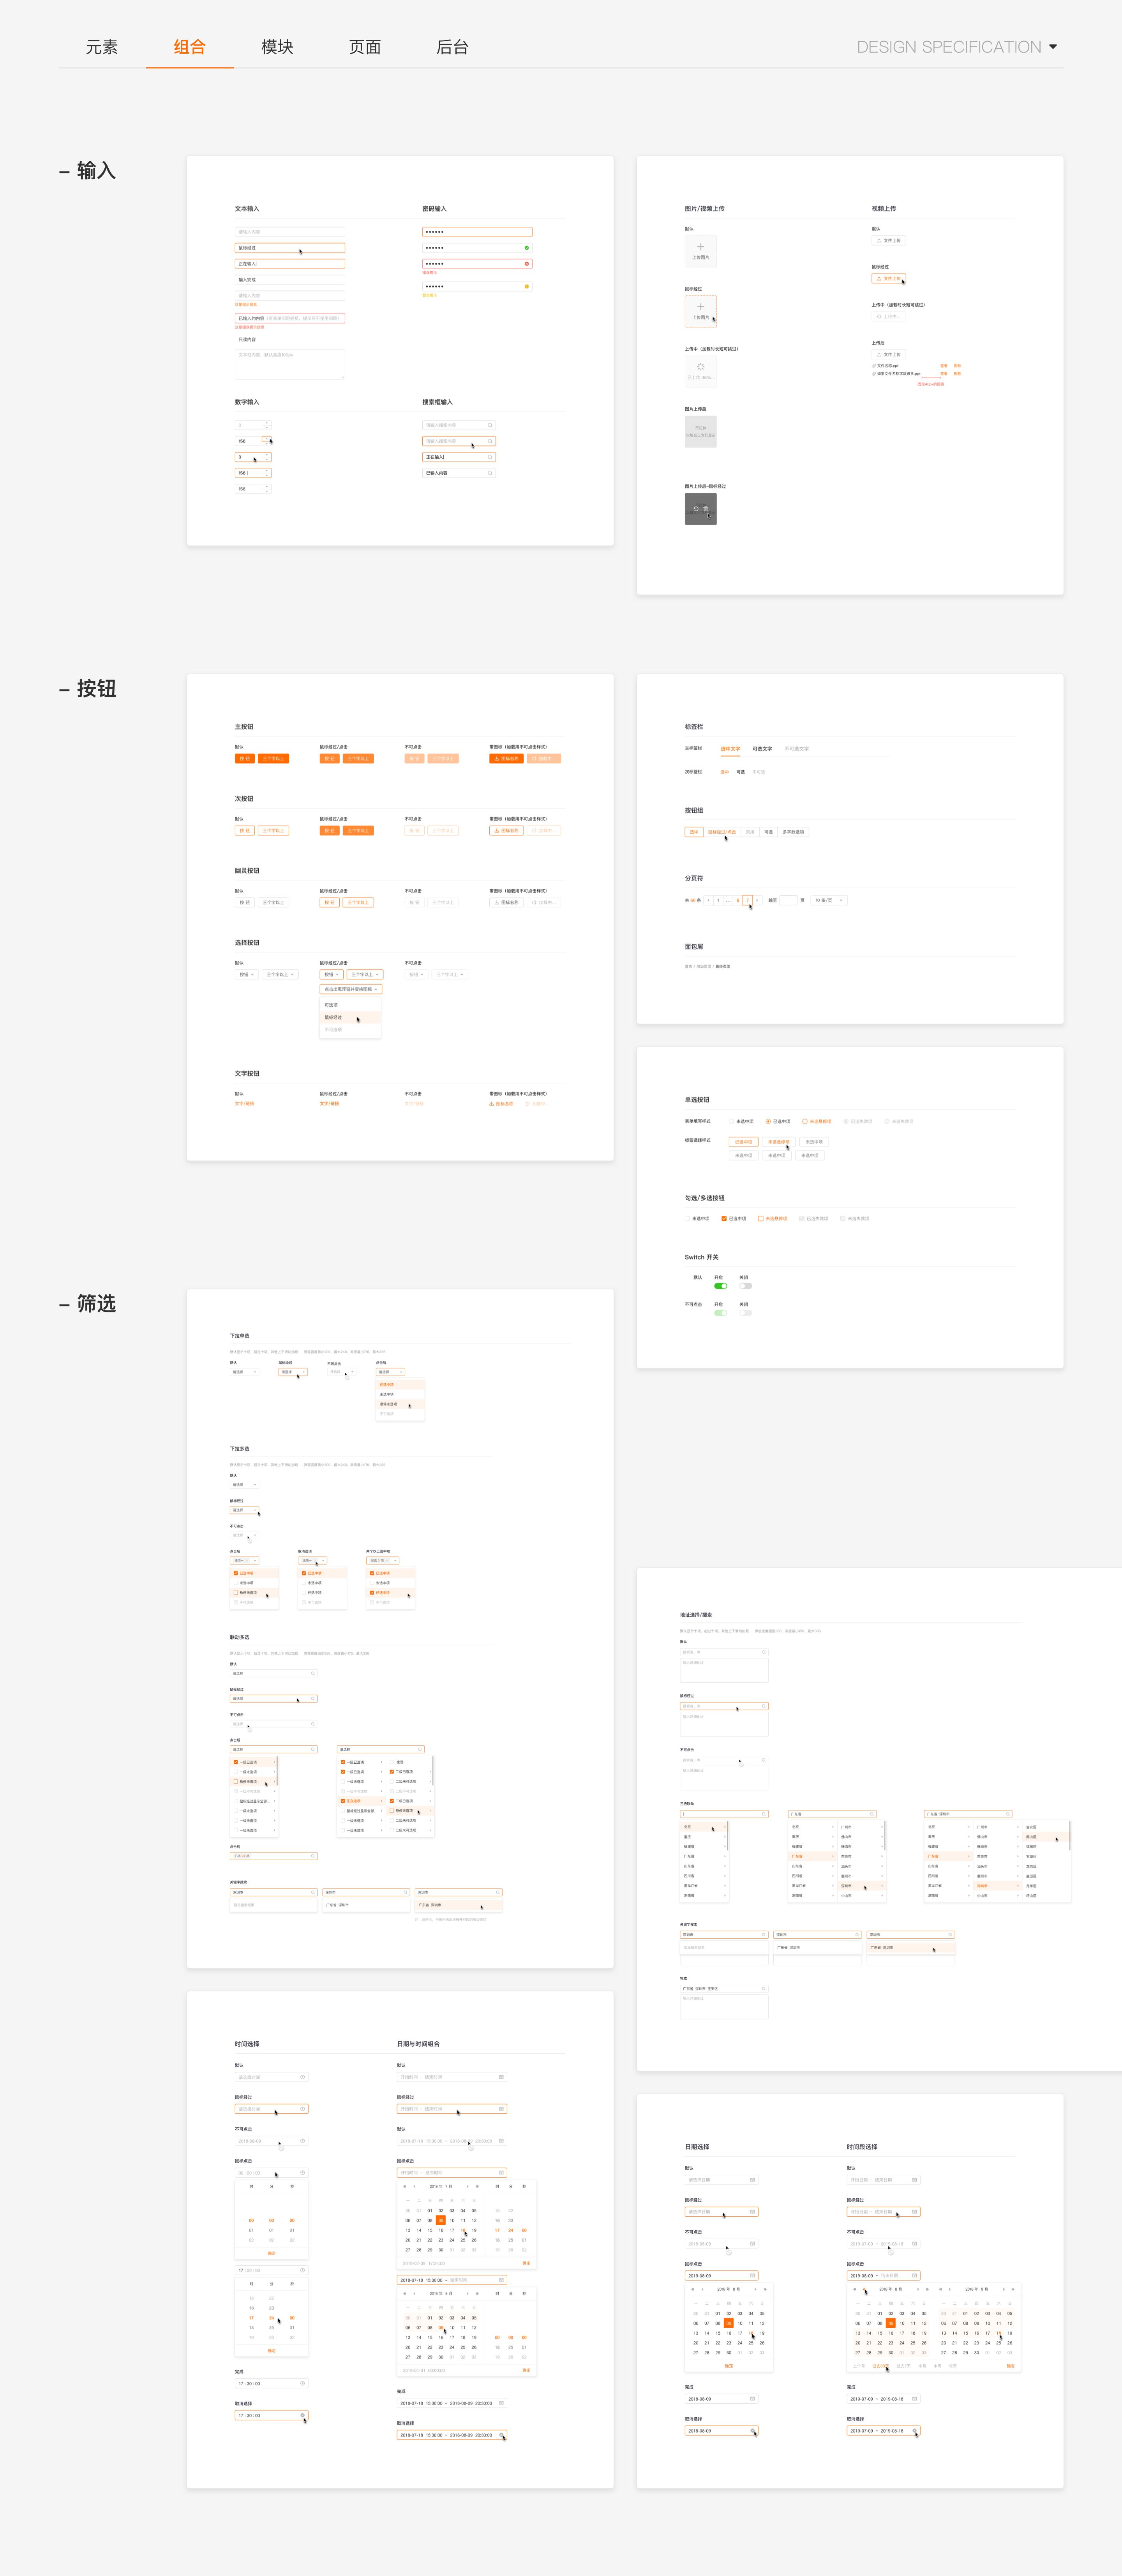Image resolution: width=1122 pixels, height=2576 pixels.
Task: Open 下拉单选 默认 dropdown
Action: point(245,1372)
